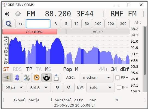Open the 50 µs de-emphasis dropdown

point(14,87)
